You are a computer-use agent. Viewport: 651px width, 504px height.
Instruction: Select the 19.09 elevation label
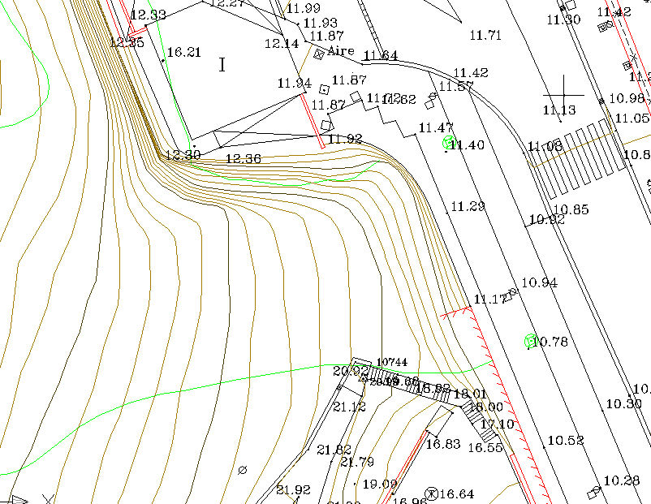point(380,484)
